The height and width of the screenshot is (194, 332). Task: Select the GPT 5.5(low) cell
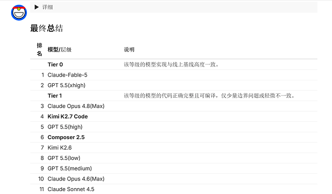[x=64, y=158]
